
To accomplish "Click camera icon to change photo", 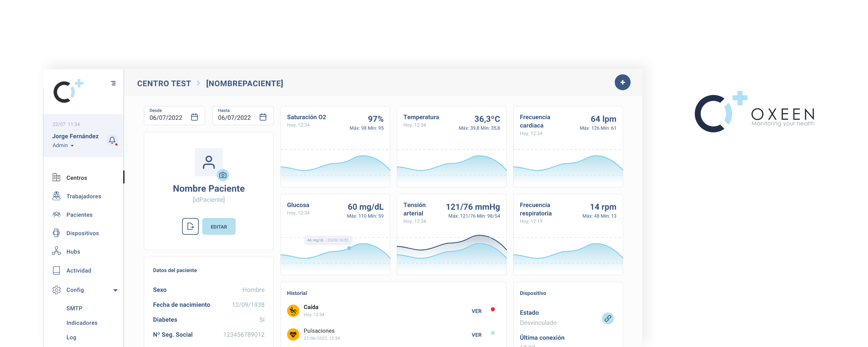I will [223, 175].
